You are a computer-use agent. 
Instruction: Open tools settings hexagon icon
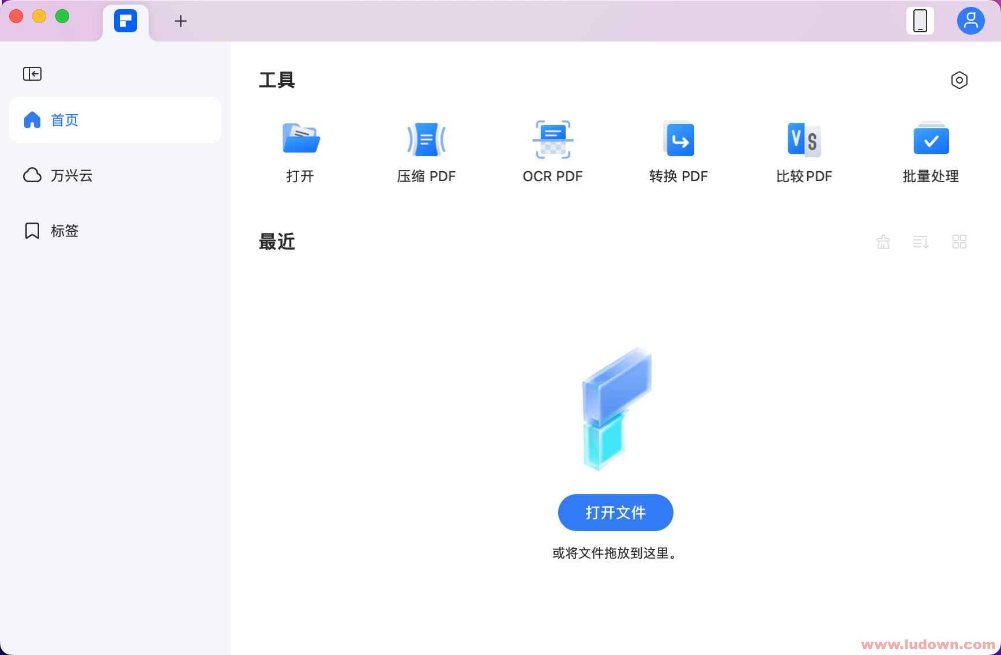959,80
